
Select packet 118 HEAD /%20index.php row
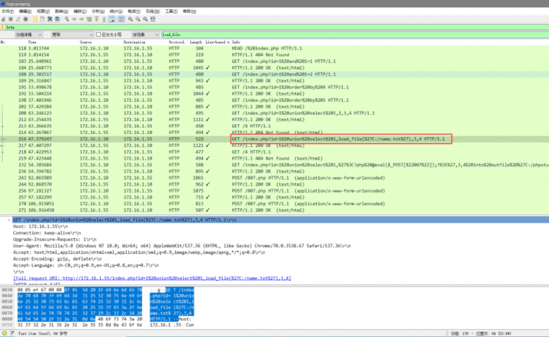pos(275,48)
